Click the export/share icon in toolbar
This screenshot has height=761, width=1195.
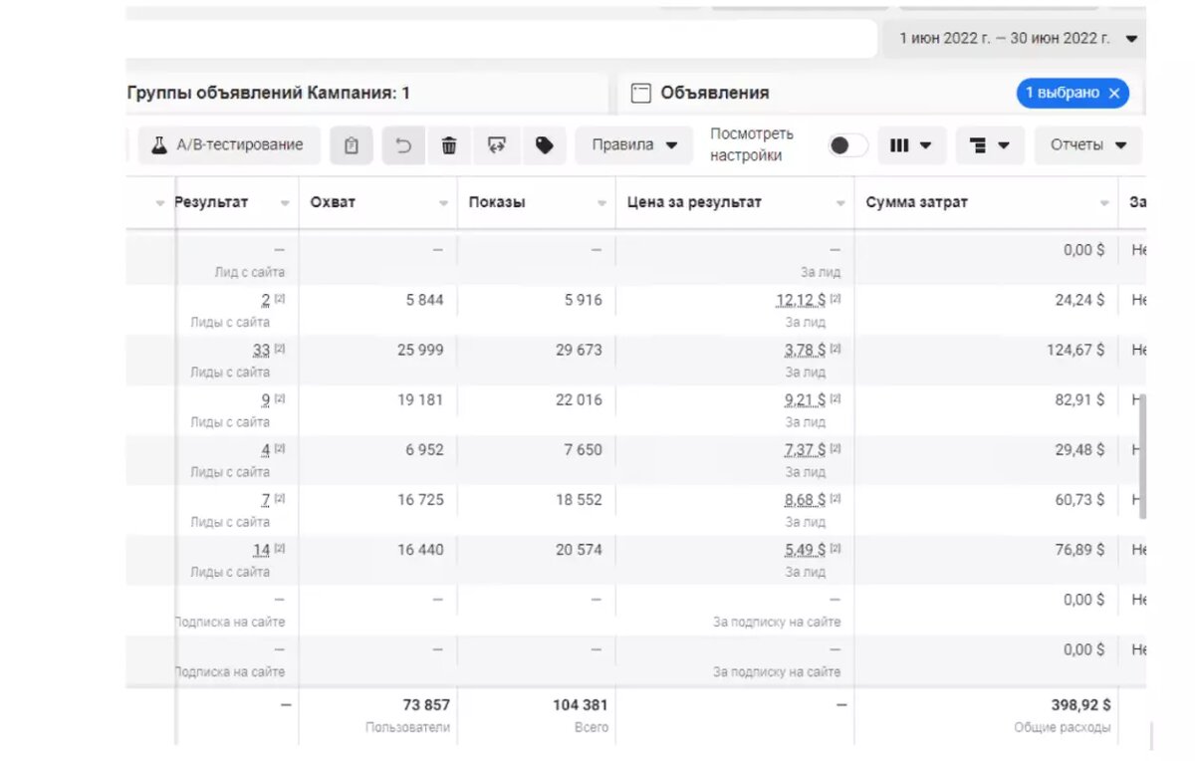click(497, 145)
